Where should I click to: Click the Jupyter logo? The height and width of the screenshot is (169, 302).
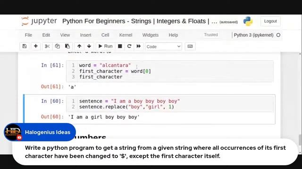pos(39,21)
